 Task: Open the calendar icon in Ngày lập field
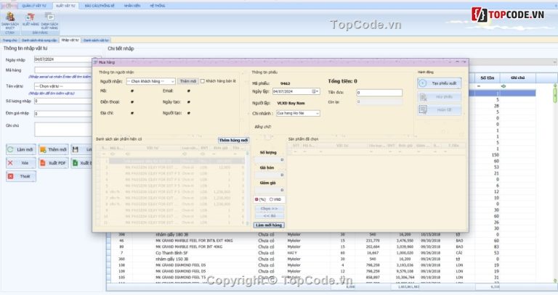click(x=315, y=91)
